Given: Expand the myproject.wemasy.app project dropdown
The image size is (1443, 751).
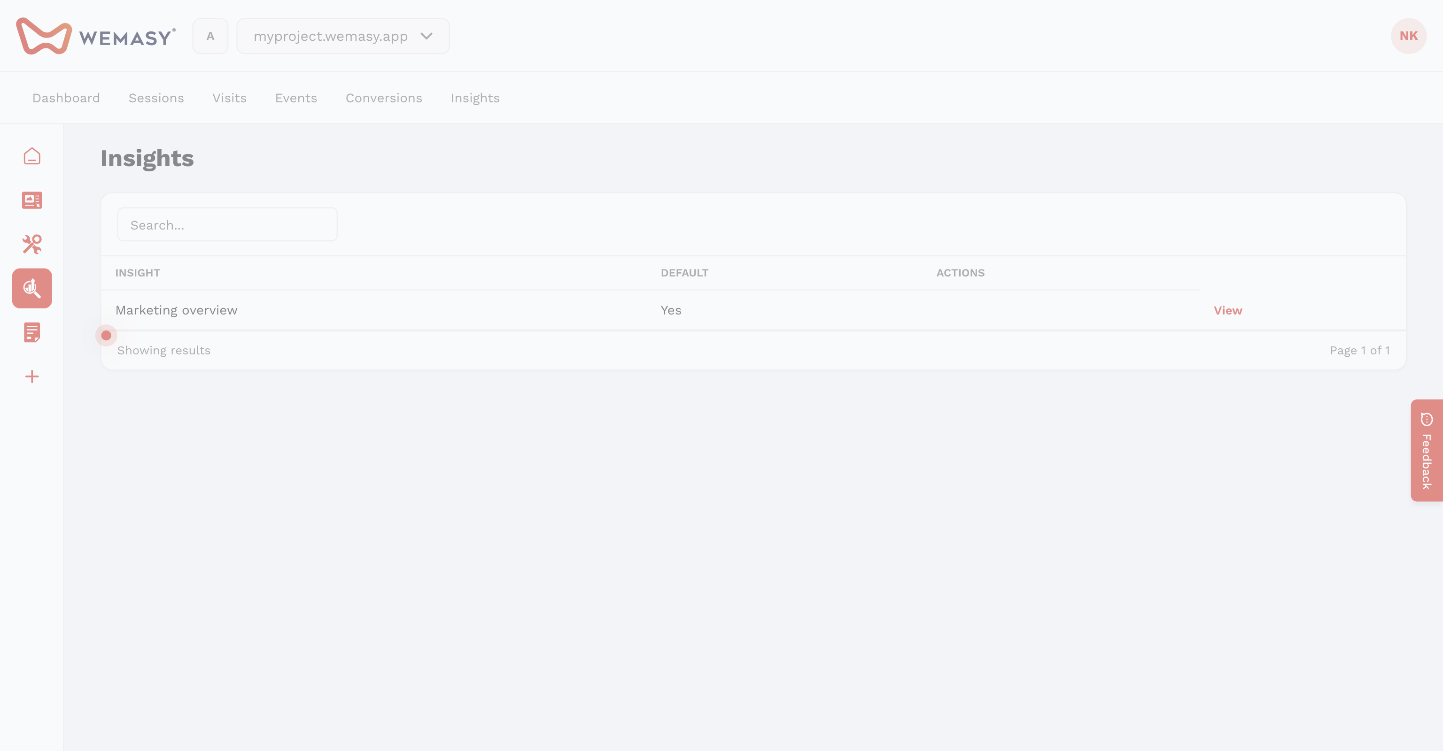Looking at the screenshot, I should coord(343,36).
